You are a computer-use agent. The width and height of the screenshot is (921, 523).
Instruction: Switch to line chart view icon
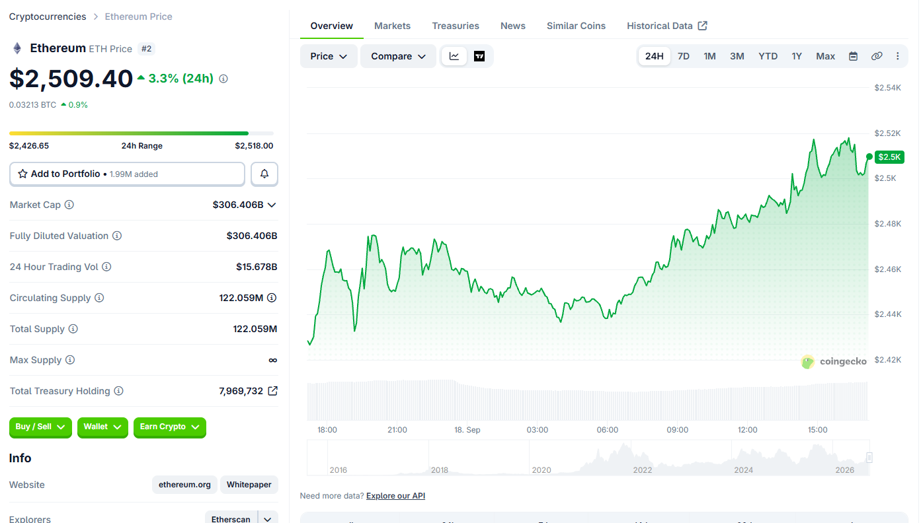tap(454, 56)
